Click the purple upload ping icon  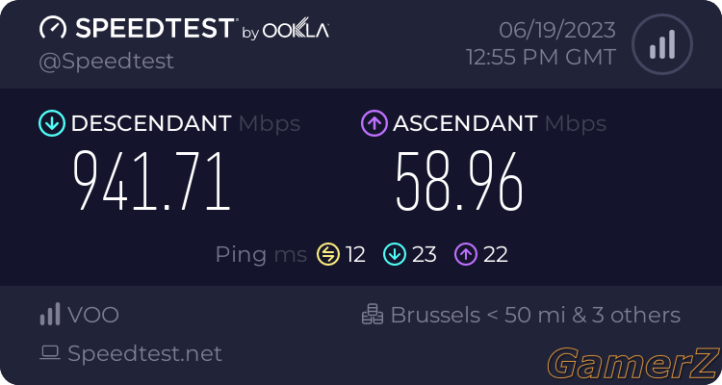tap(466, 254)
